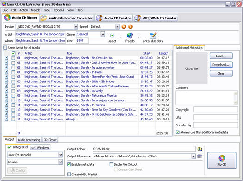243x181 pixels.
Task: Switch to CD-Player tab
Action: 50,140
